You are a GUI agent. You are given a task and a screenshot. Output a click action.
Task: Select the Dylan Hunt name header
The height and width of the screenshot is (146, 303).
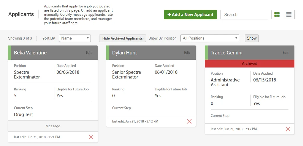pos(125,53)
